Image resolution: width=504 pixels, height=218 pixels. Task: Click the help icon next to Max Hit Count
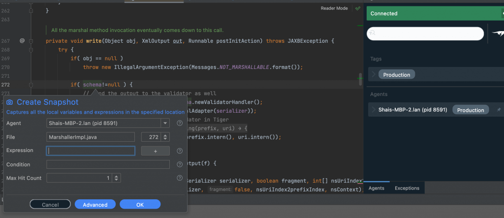(180, 178)
